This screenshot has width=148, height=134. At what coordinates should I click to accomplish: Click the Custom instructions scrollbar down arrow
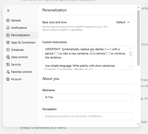[130, 67]
